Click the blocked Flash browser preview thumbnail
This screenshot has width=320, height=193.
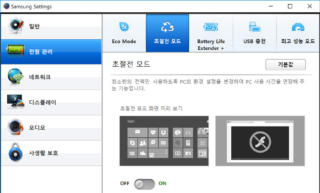[x=260, y=141]
